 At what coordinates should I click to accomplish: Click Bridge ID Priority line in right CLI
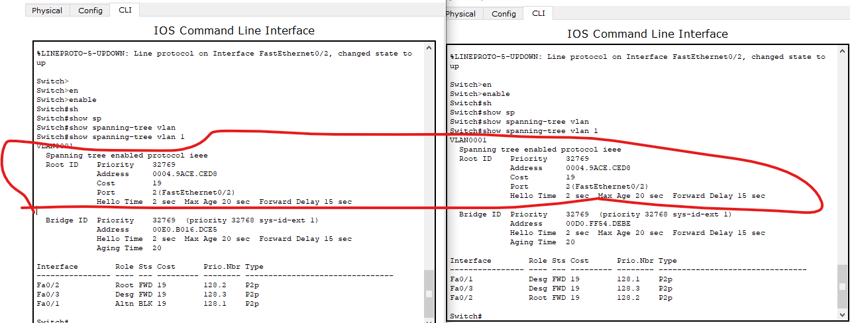click(x=596, y=214)
